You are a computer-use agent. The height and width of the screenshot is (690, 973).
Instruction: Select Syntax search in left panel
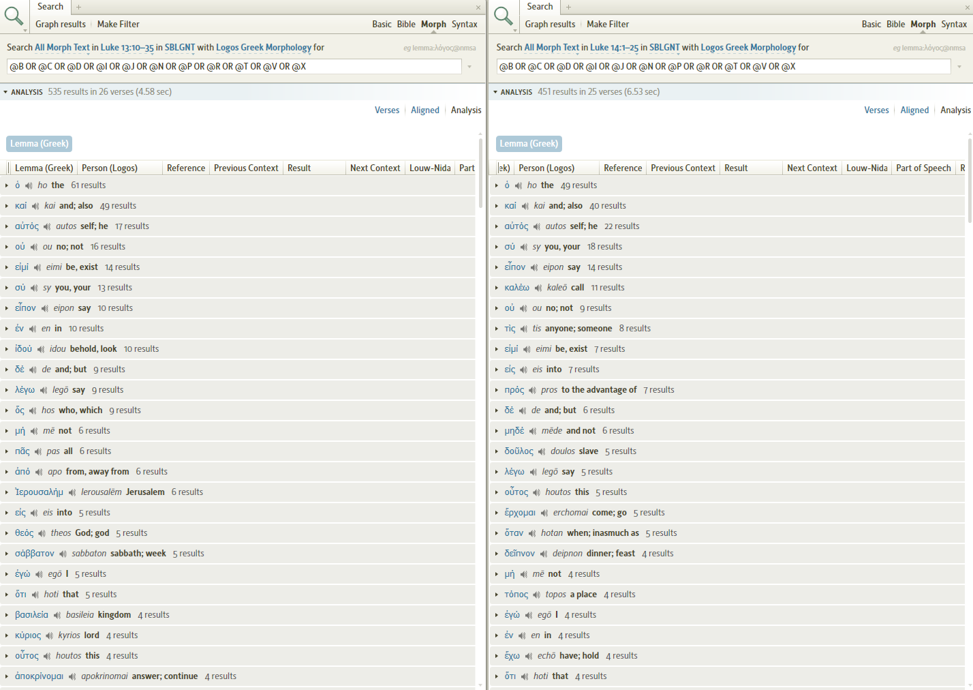click(x=465, y=24)
